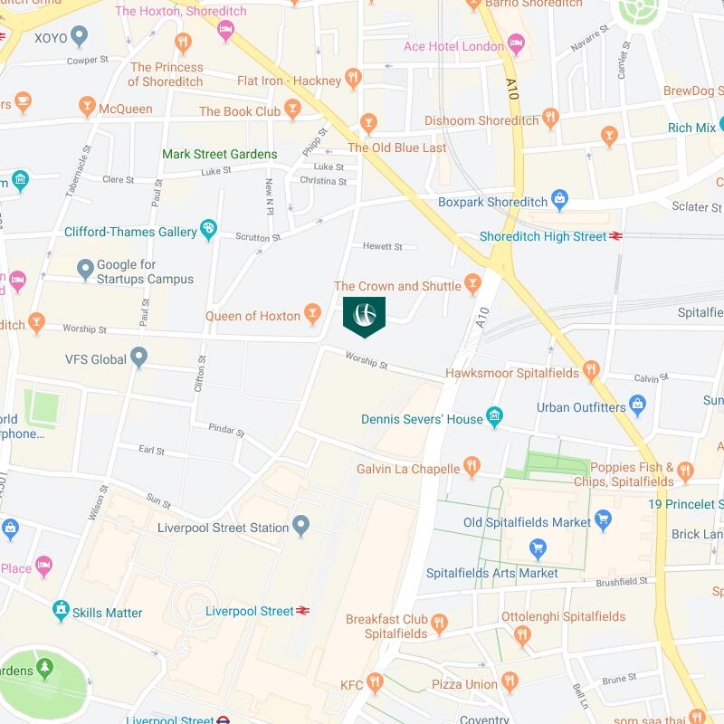This screenshot has height=724, width=724.
Task: Select the Skills Matter landmark pin
Action: coord(61,611)
